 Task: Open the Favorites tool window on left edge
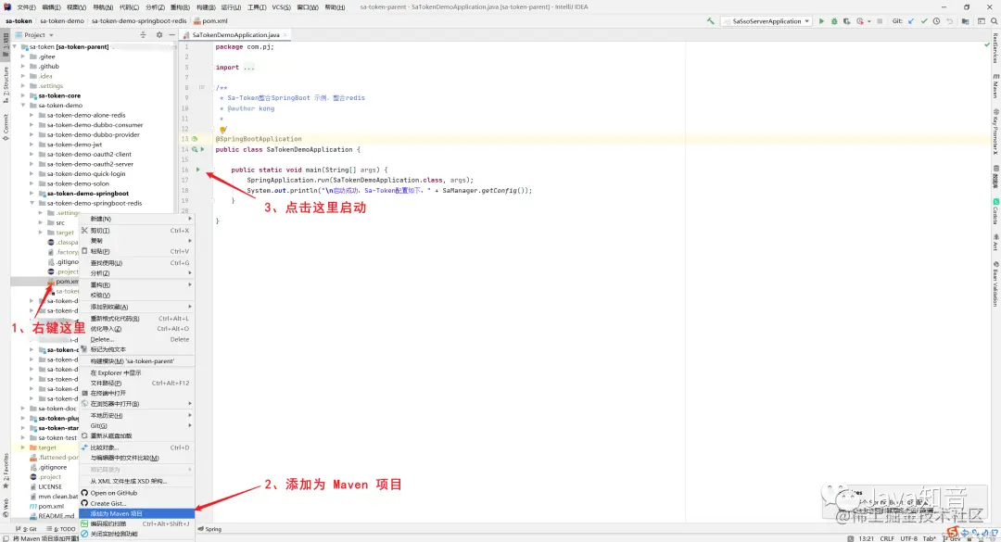(6, 471)
